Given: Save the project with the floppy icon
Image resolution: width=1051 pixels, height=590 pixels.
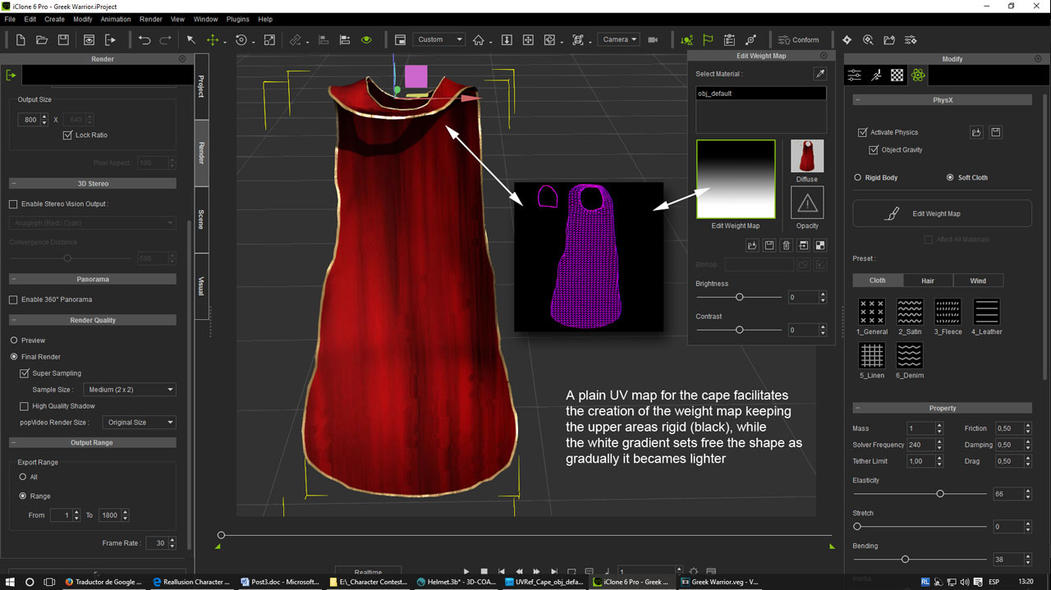Looking at the screenshot, I should pos(63,39).
